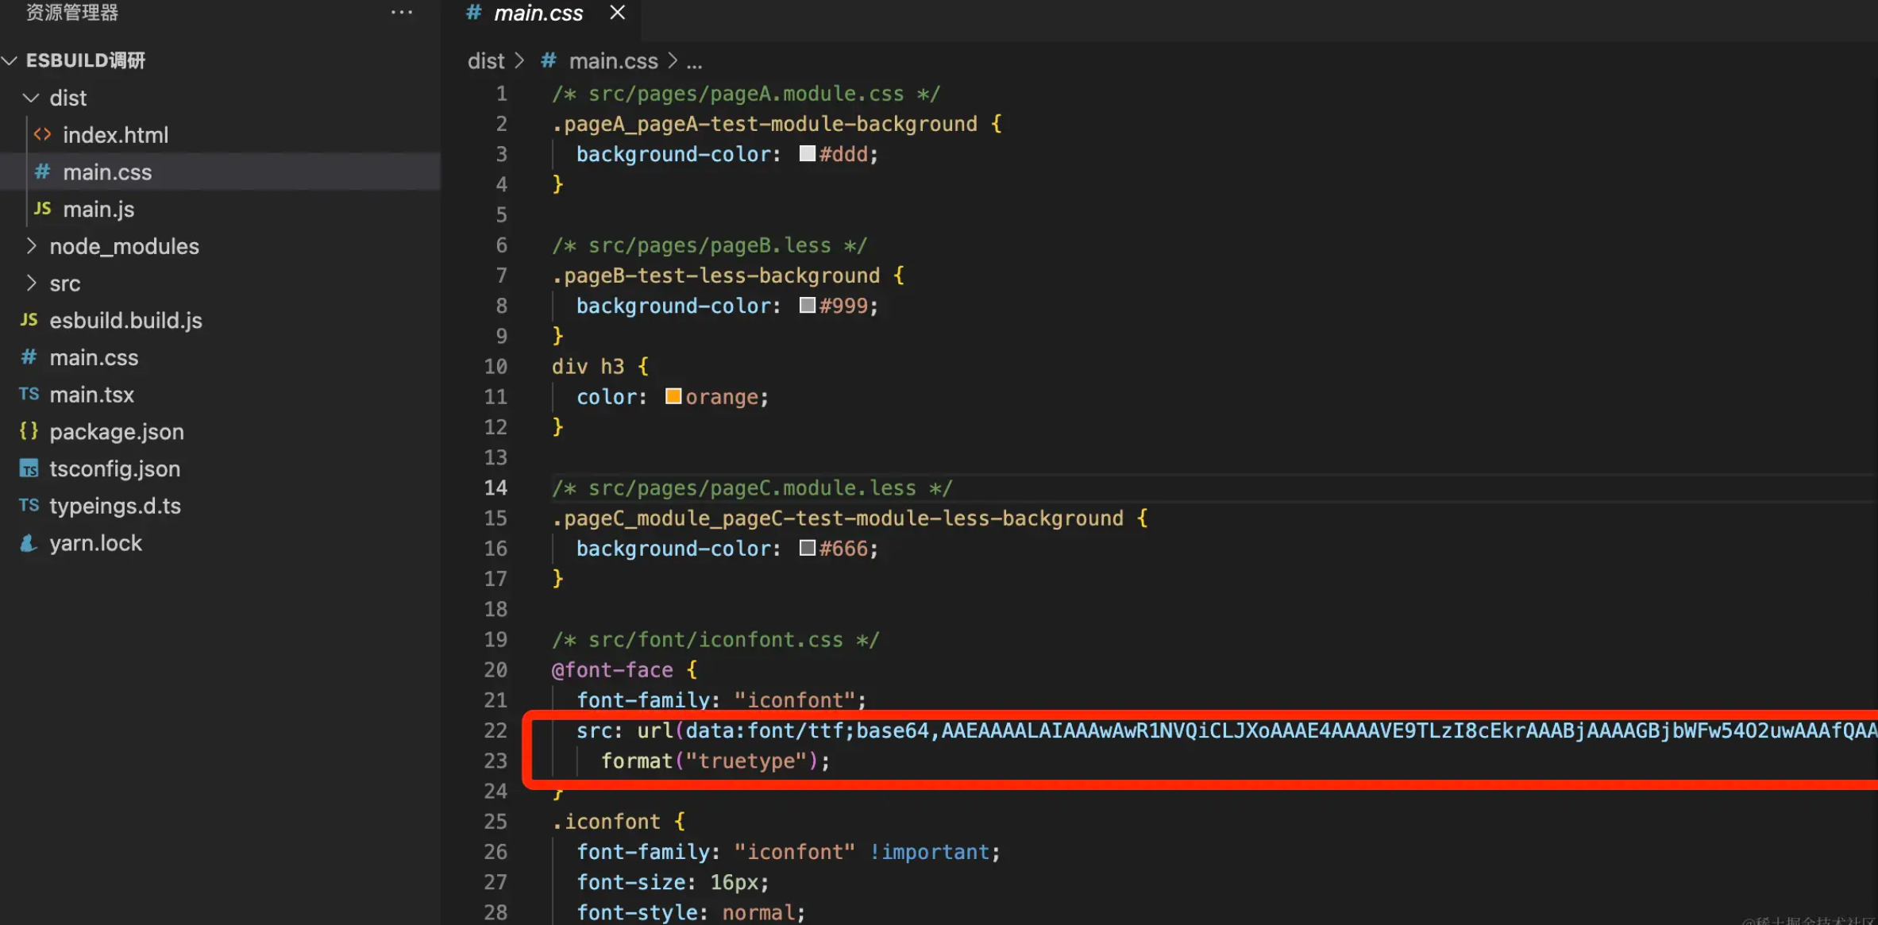Click the braces icon beside package.json
This screenshot has height=925, width=1878.
point(29,431)
